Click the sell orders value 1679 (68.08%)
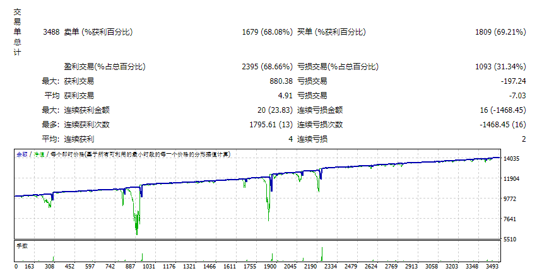537x271 pixels. click(267, 32)
